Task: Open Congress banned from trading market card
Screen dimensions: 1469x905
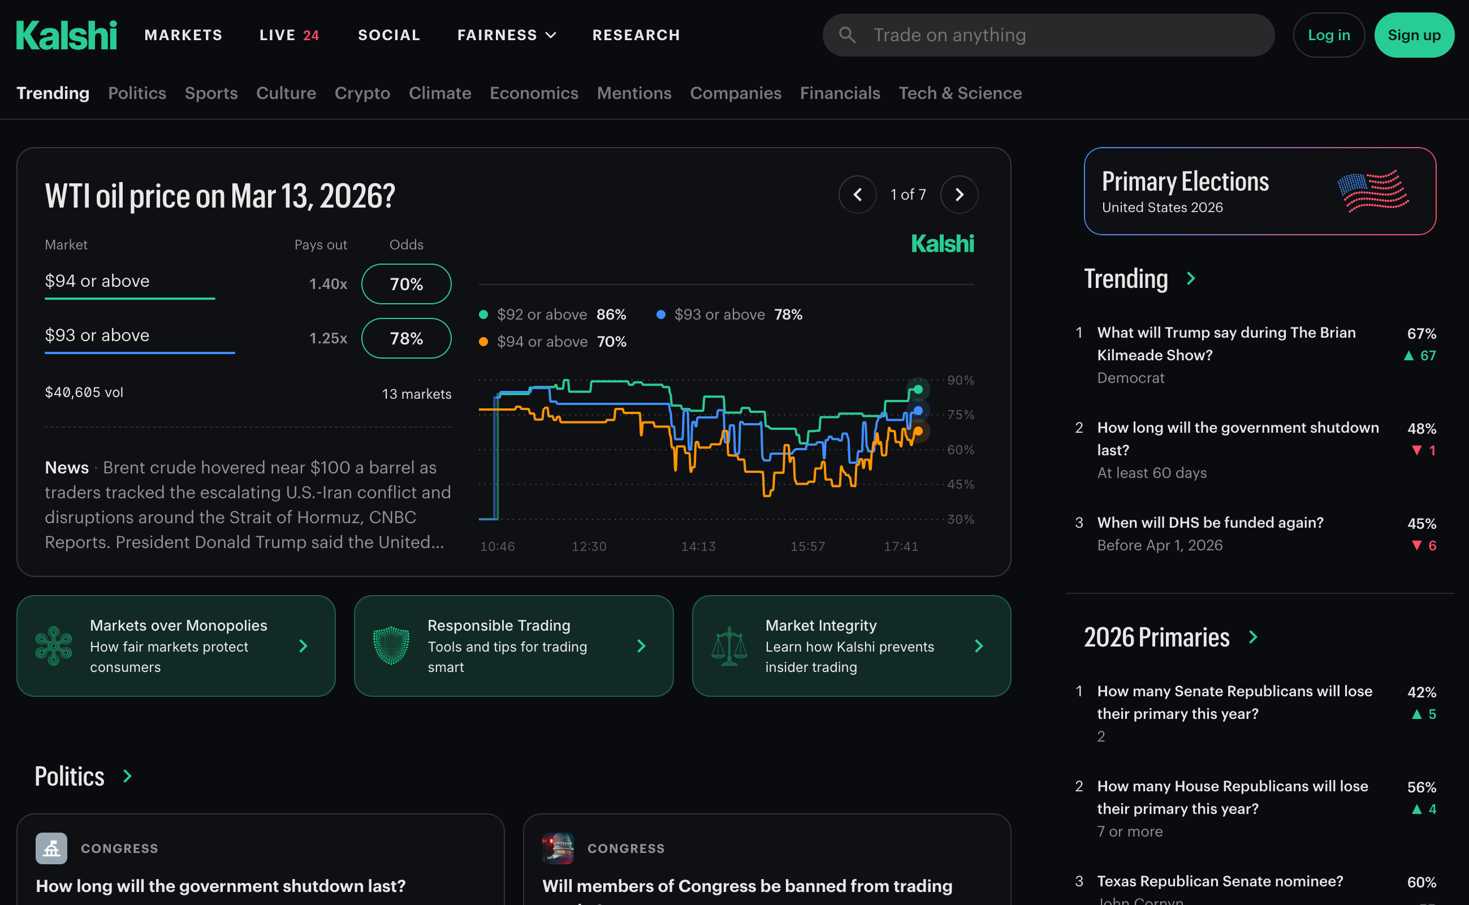Action: [x=767, y=860]
